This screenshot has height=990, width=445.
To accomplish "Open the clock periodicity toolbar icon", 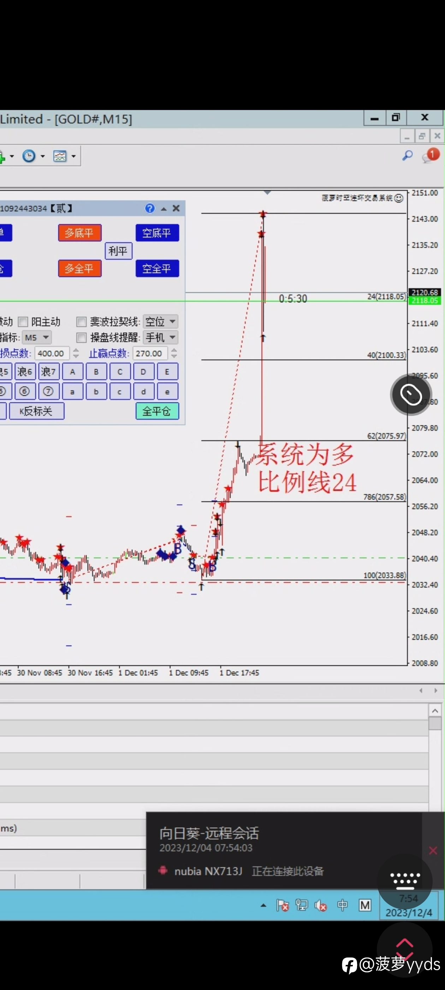I will pos(29,156).
